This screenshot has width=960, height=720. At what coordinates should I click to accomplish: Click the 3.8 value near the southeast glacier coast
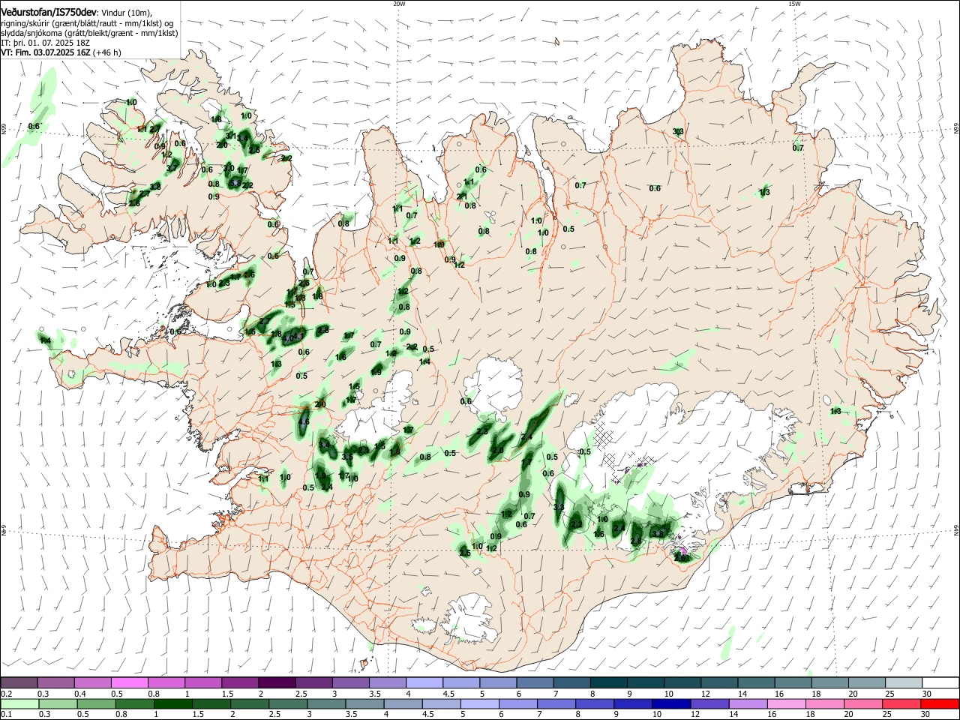pyautogui.click(x=658, y=534)
